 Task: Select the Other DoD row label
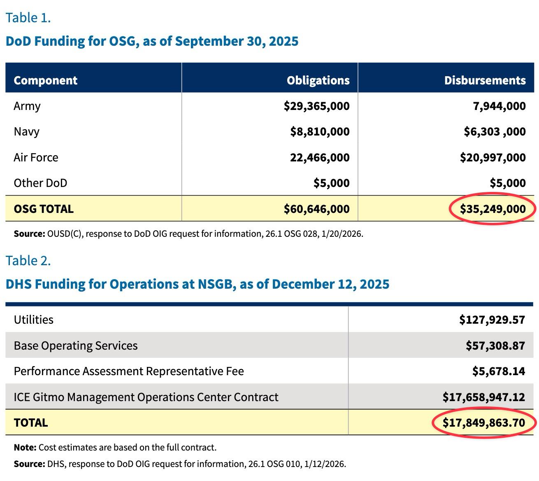[x=40, y=183]
